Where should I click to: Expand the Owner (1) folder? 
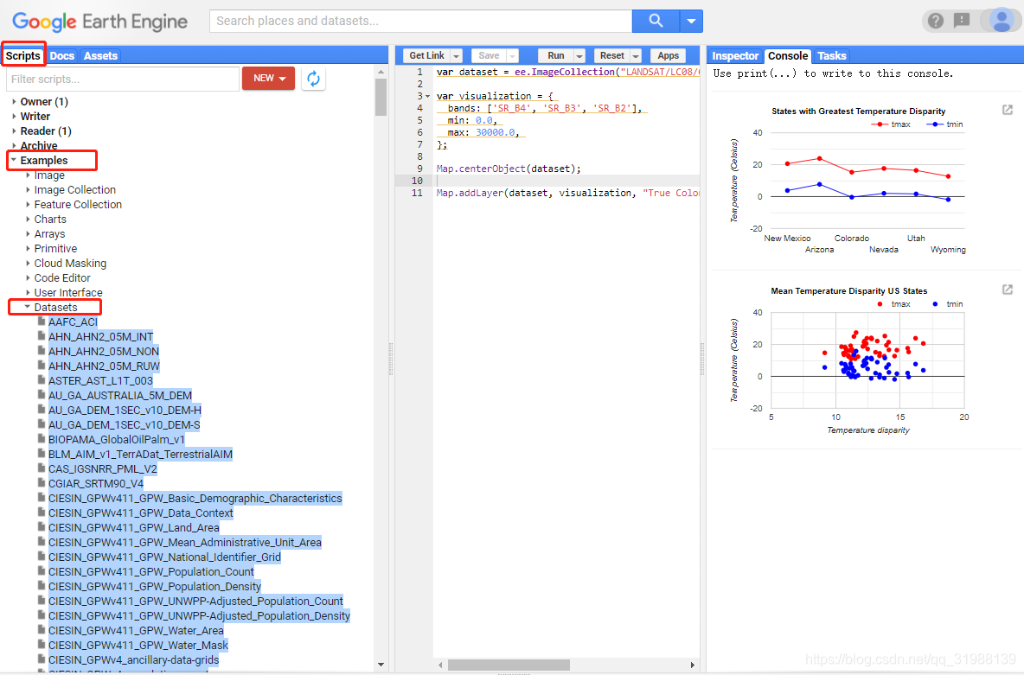point(15,101)
